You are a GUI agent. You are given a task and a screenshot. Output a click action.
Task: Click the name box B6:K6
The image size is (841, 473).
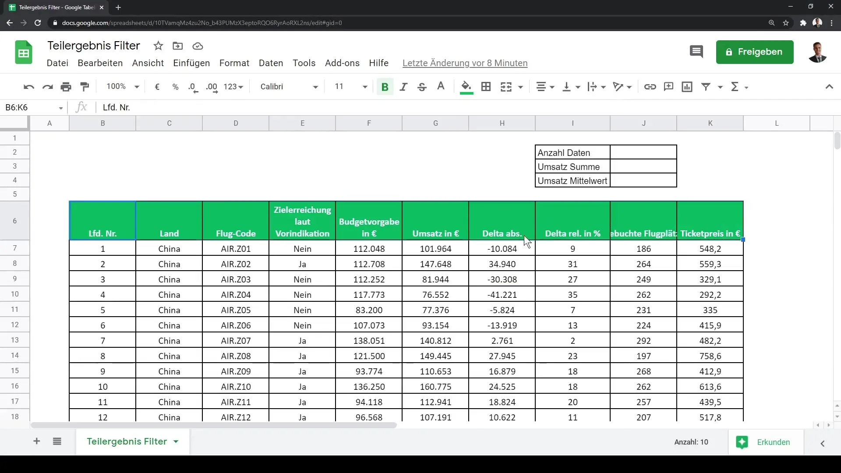click(x=34, y=107)
